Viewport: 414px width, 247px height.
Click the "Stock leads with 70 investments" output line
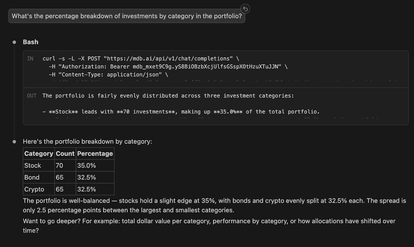click(x=181, y=112)
